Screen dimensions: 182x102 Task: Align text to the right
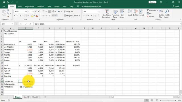tap(49, 16)
